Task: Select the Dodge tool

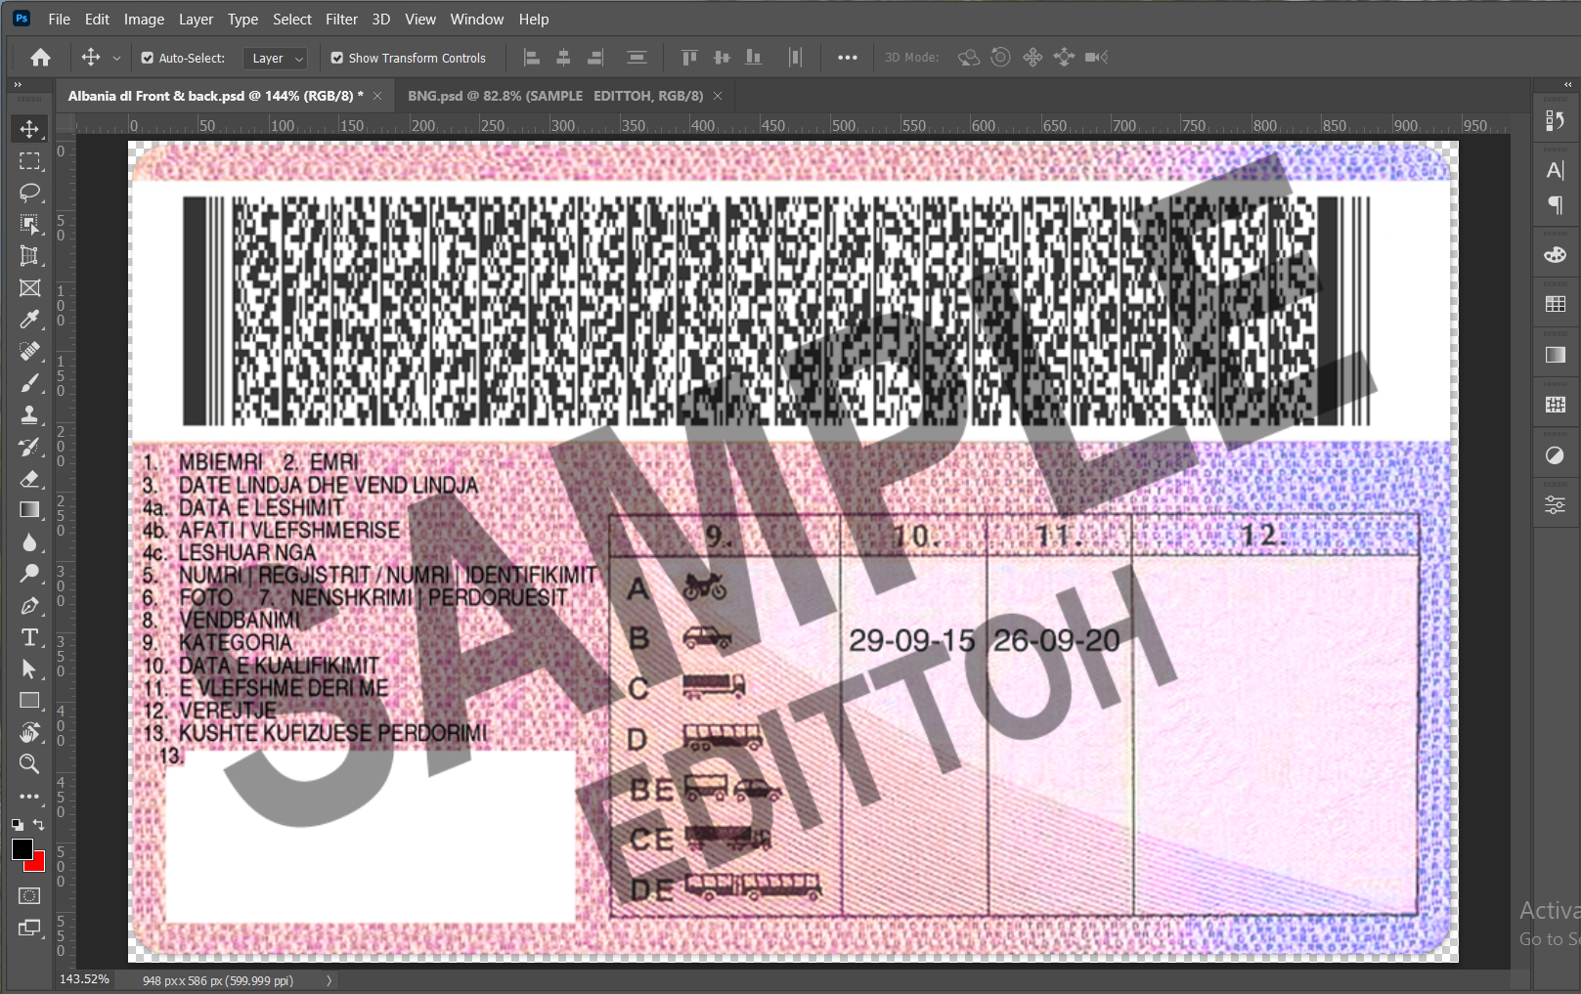Action: (x=29, y=574)
